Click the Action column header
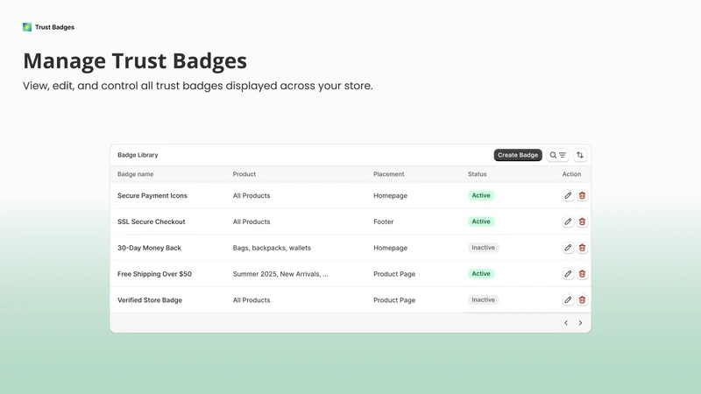Viewport: 701px width, 394px height. (571, 174)
